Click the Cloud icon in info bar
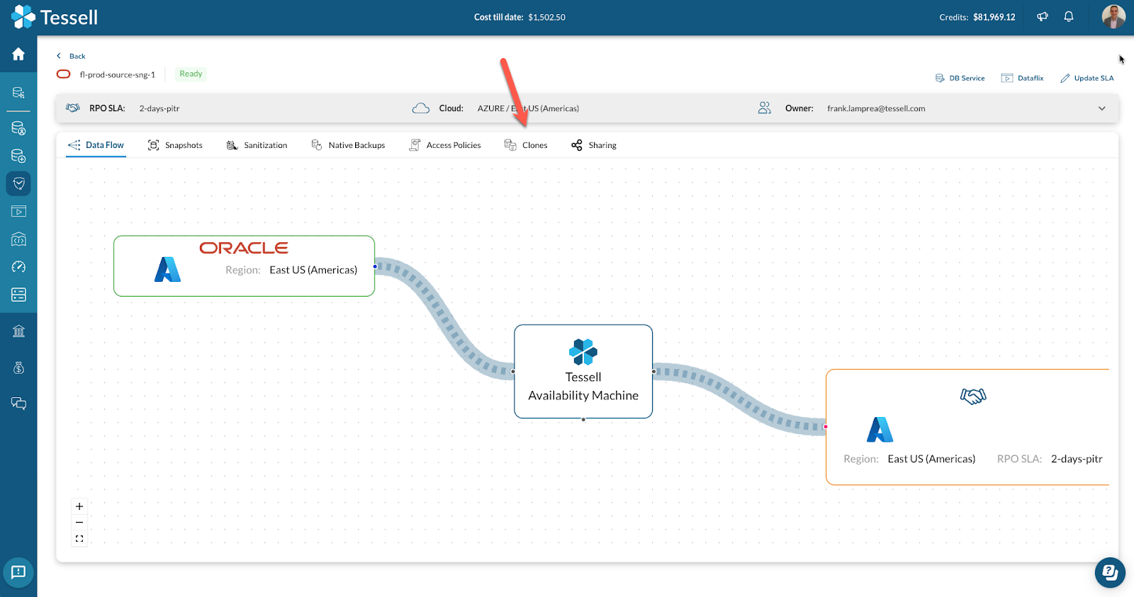Image resolution: width=1134 pixels, height=597 pixels. point(421,108)
